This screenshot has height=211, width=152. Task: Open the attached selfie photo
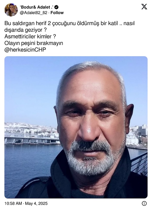click(x=76, y=127)
